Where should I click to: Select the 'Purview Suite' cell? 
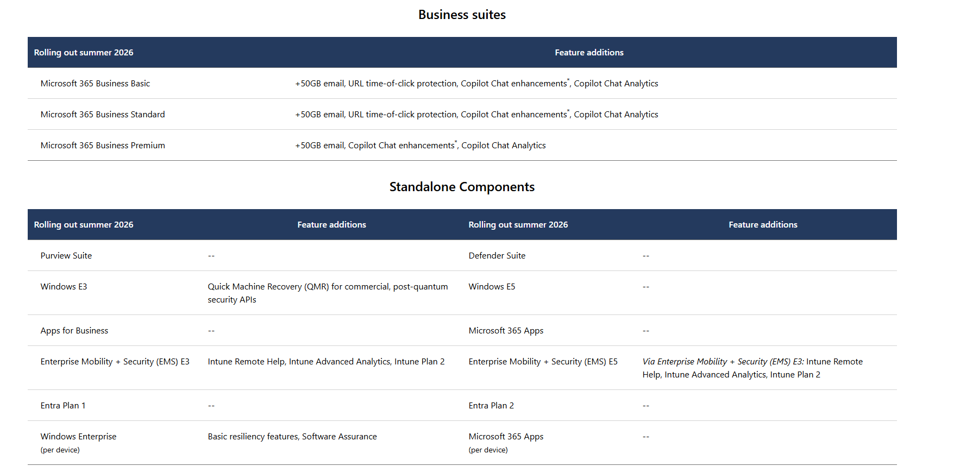(x=66, y=255)
